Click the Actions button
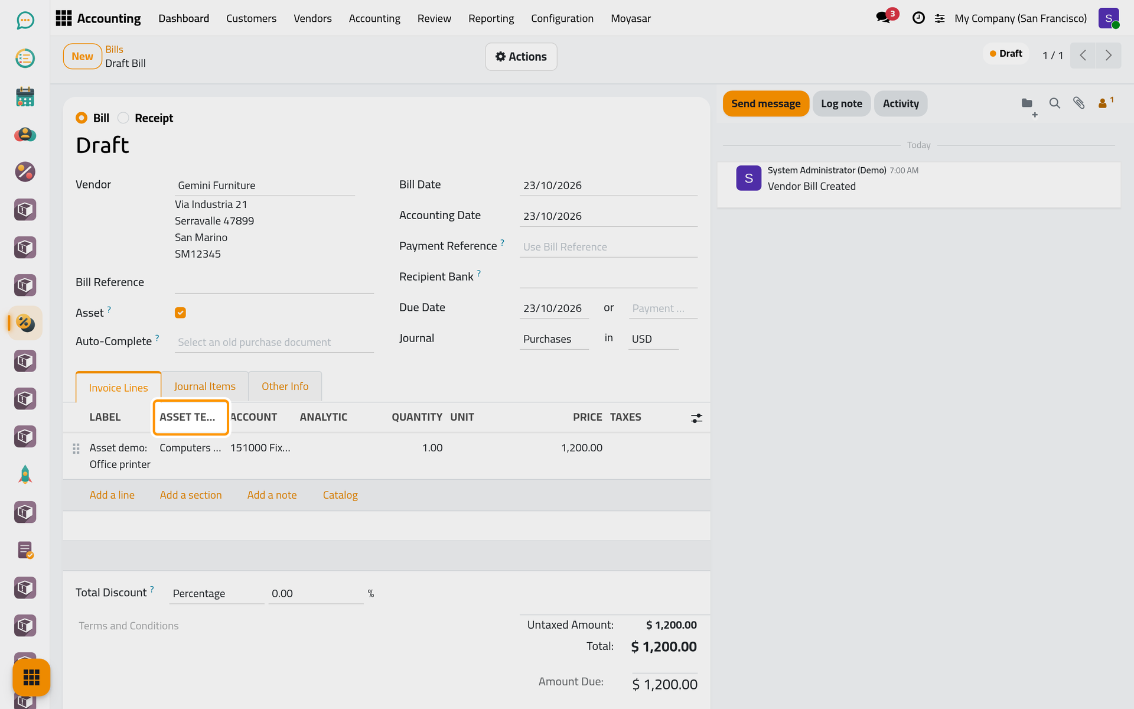Screen dimensions: 1134x709 (521, 57)
